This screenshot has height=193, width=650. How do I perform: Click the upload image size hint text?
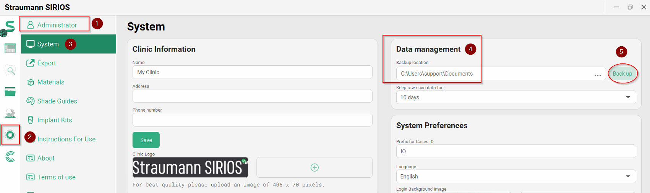point(229,185)
